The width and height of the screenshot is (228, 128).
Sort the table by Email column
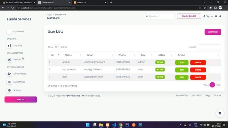pyautogui.click(x=99, y=55)
